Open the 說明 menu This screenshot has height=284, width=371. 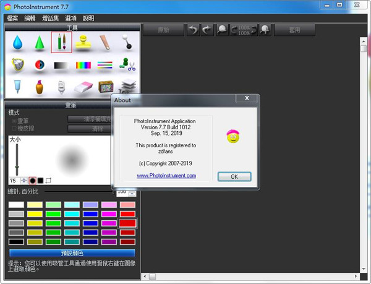click(x=88, y=18)
